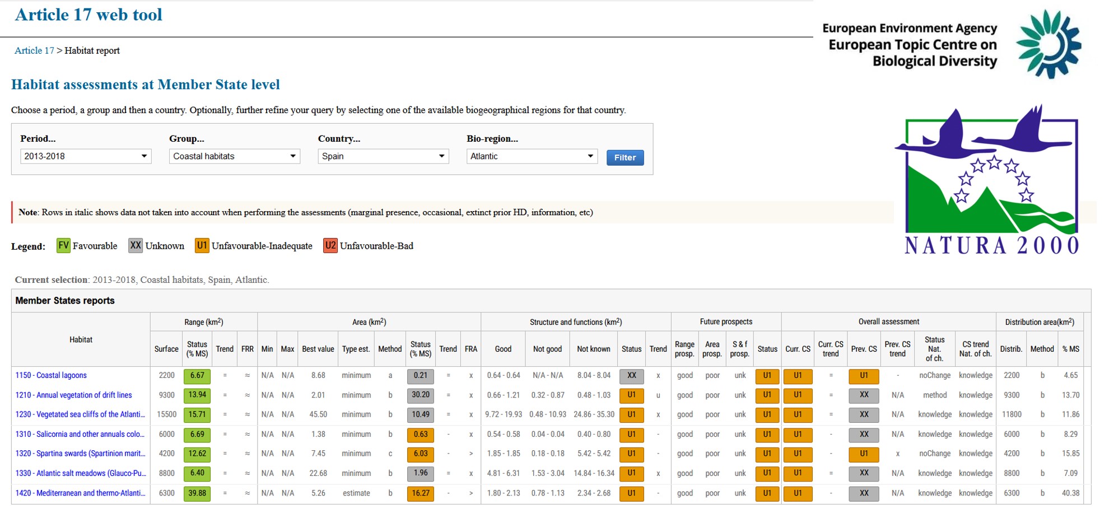The width and height of the screenshot is (1109, 509).
Task: Click the 11800 distribution cell
Action: point(1012,414)
